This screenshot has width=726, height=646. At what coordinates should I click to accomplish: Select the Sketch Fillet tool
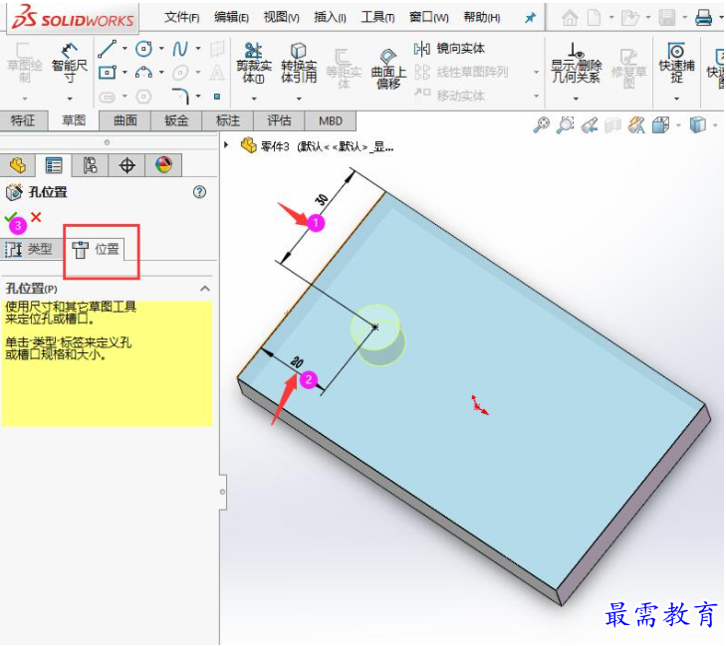[180, 96]
